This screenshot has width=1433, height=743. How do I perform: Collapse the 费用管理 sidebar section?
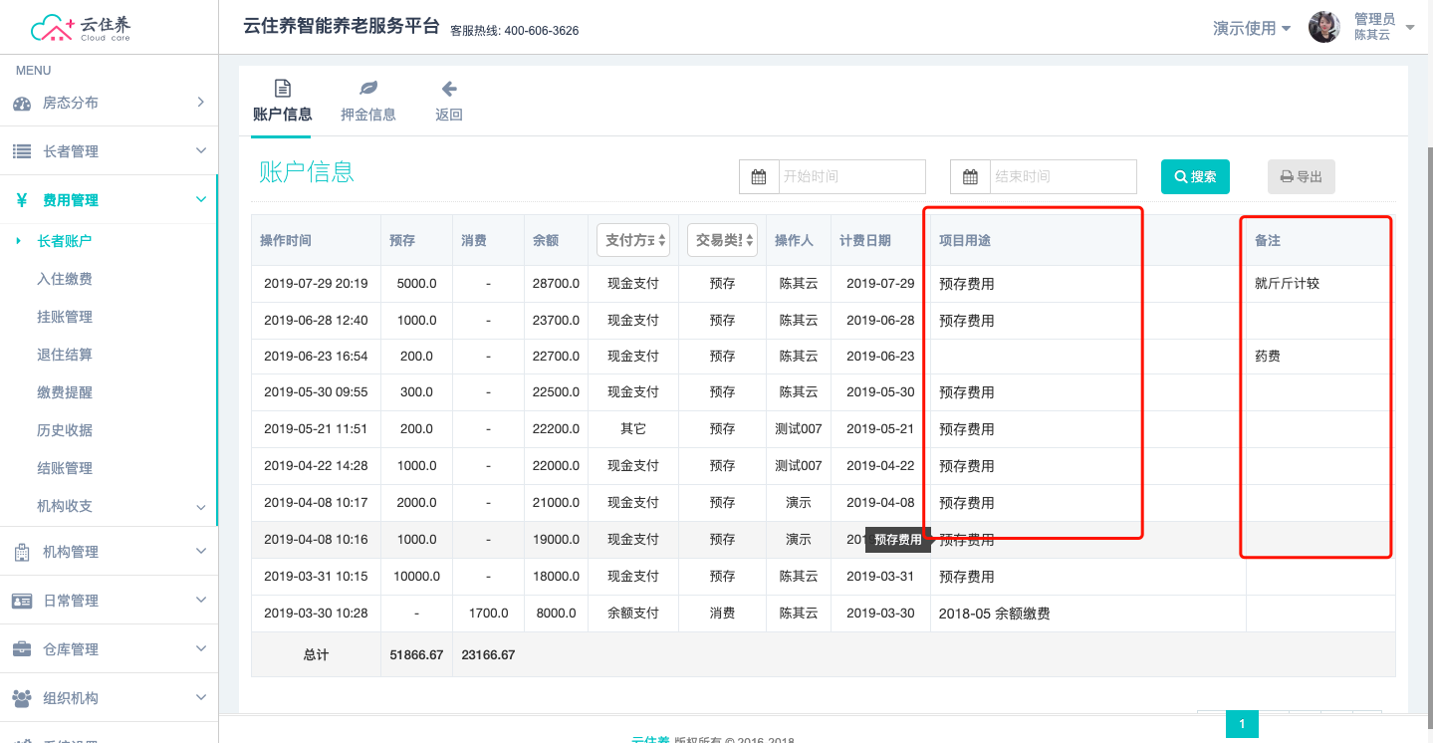pos(109,200)
